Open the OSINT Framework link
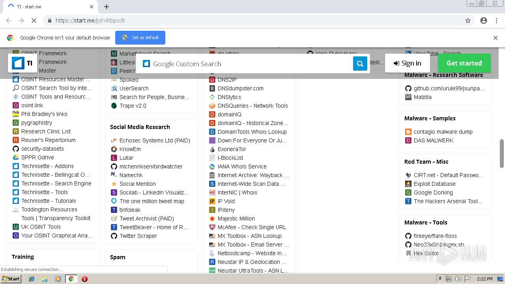The width and height of the screenshot is (505, 284). coord(44,53)
